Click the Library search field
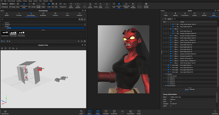This screenshot has width=219, height=115. [x=39, y=20]
